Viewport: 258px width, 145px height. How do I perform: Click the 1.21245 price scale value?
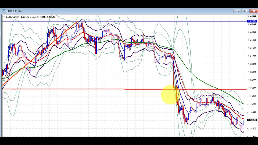point(252,56)
